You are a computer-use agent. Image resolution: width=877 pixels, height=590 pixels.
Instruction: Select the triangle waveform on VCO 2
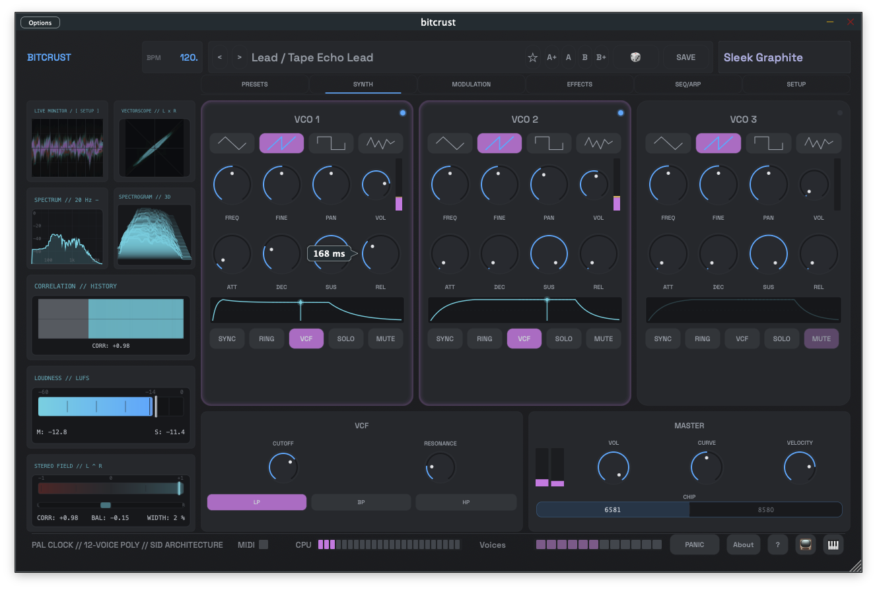click(x=450, y=143)
